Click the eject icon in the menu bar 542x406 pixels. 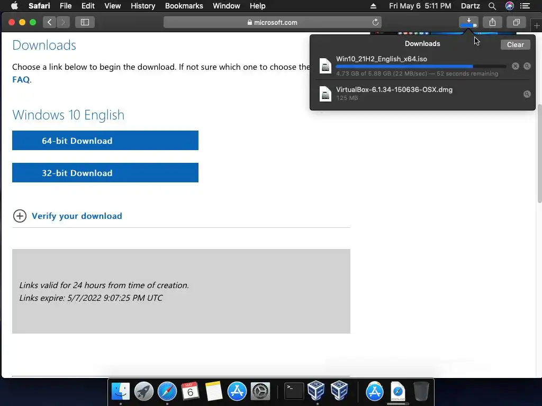point(373,6)
